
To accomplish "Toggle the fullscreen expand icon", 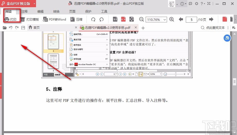I will pyautogui.click(x=209, y=4).
